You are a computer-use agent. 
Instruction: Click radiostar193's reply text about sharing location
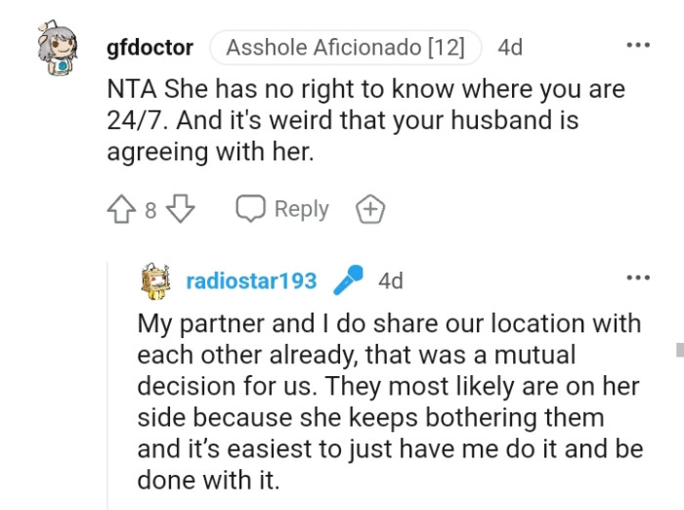[390, 402]
